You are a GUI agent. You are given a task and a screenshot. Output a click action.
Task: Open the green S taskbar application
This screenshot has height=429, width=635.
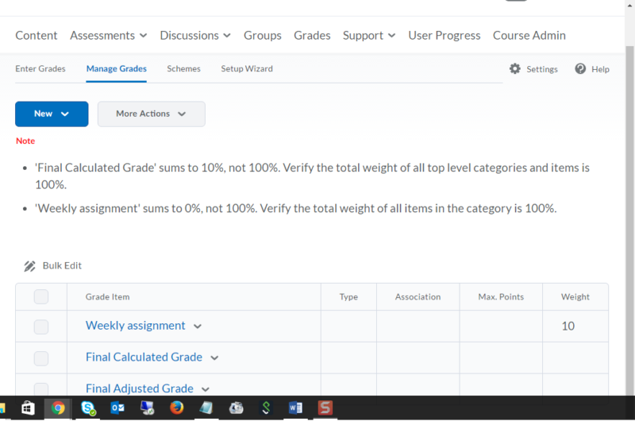266,408
